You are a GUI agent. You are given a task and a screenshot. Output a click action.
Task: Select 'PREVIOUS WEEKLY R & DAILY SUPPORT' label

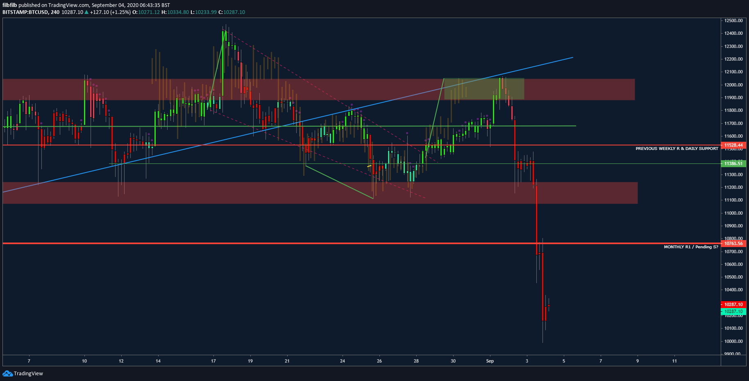tap(676, 149)
